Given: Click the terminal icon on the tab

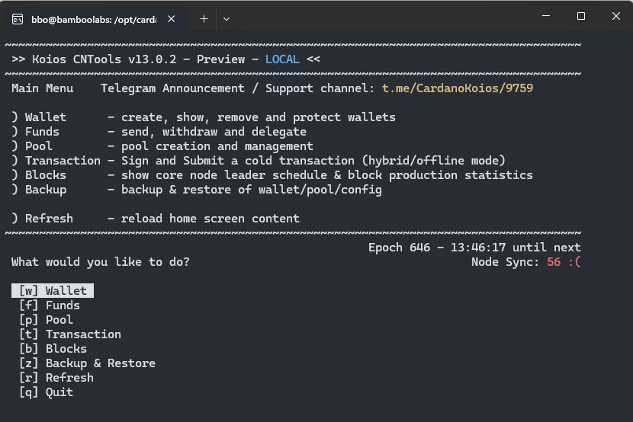Looking at the screenshot, I should point(18,19).
